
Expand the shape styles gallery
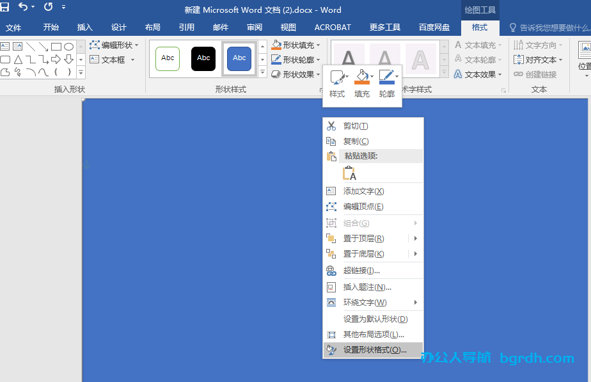click(x=263, y=72)
